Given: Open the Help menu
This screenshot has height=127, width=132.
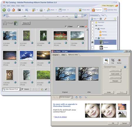Looking at the screenshot, I should [23, 6].
